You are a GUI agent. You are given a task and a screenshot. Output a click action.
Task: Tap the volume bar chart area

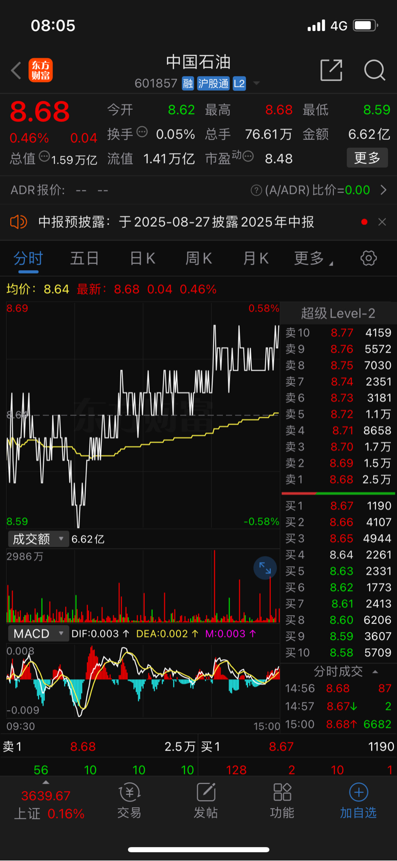(x=143, y=586)
